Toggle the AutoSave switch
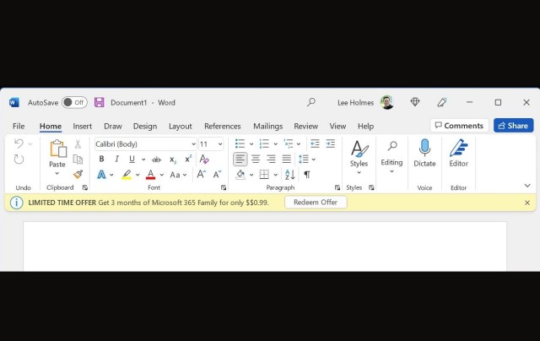The width and height of the screenshot is (540, 341). click(x=74, y=102)
